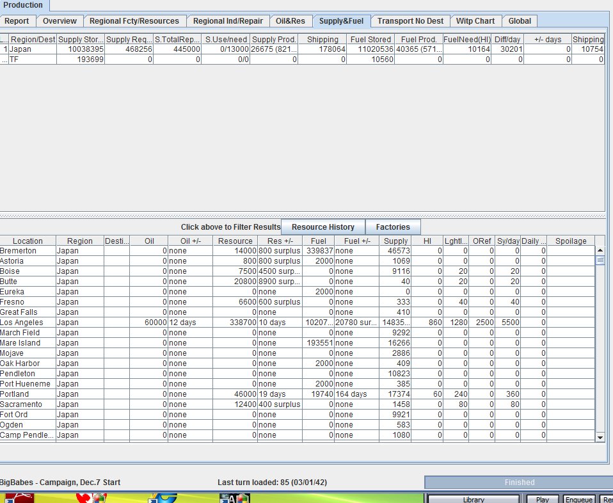Sort by Res +/- column header
613x503 pixels.
(280, 241)
